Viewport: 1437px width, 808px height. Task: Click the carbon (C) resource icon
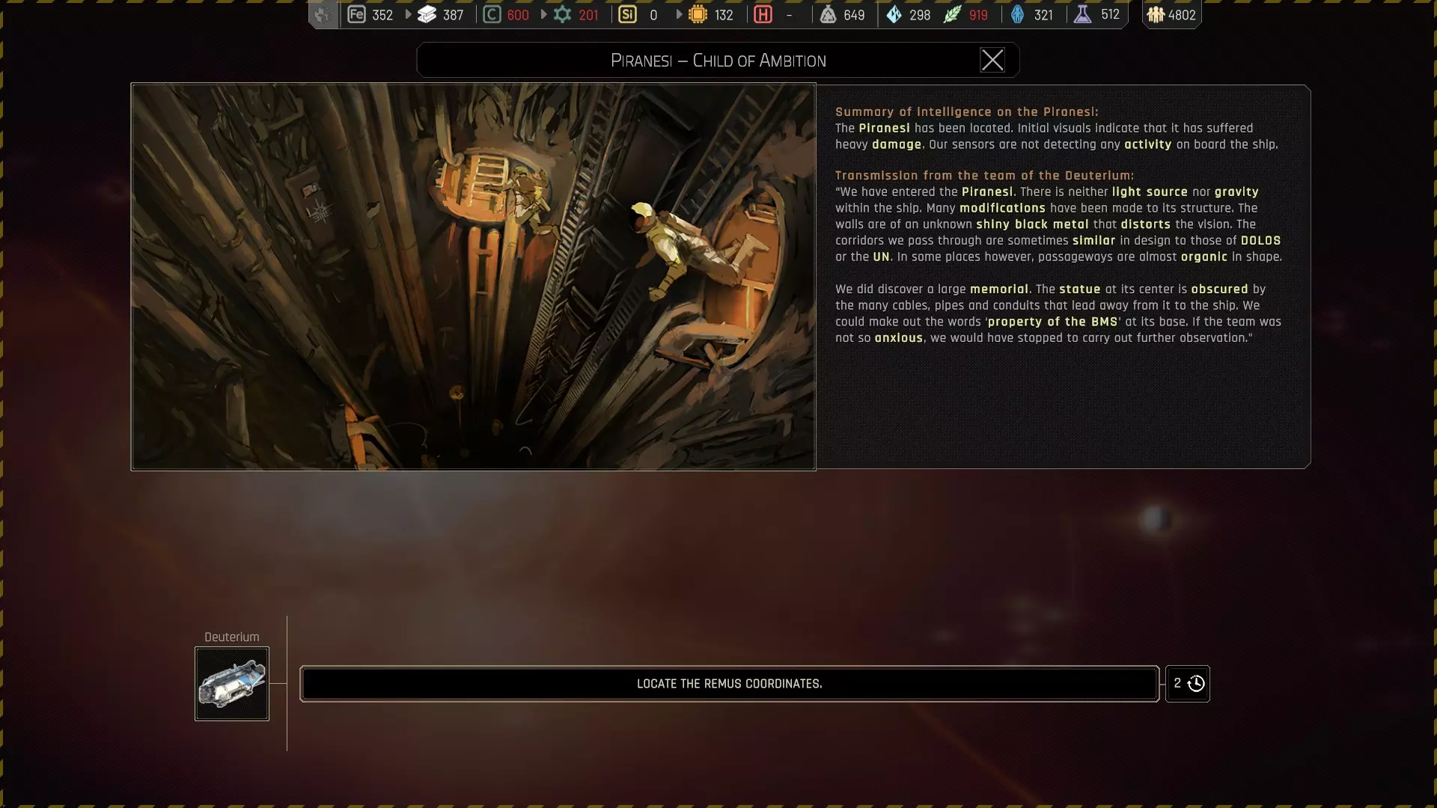(x=492, y=14)
